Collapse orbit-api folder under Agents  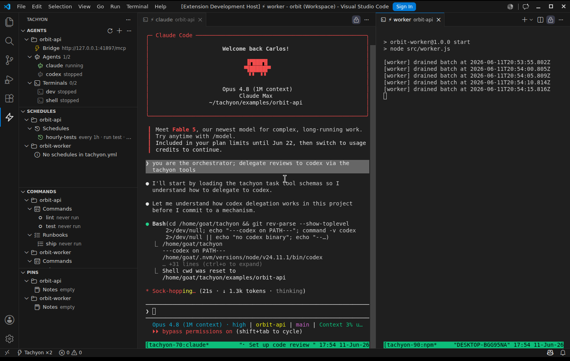pyautogui.click(x=27, y=39)
